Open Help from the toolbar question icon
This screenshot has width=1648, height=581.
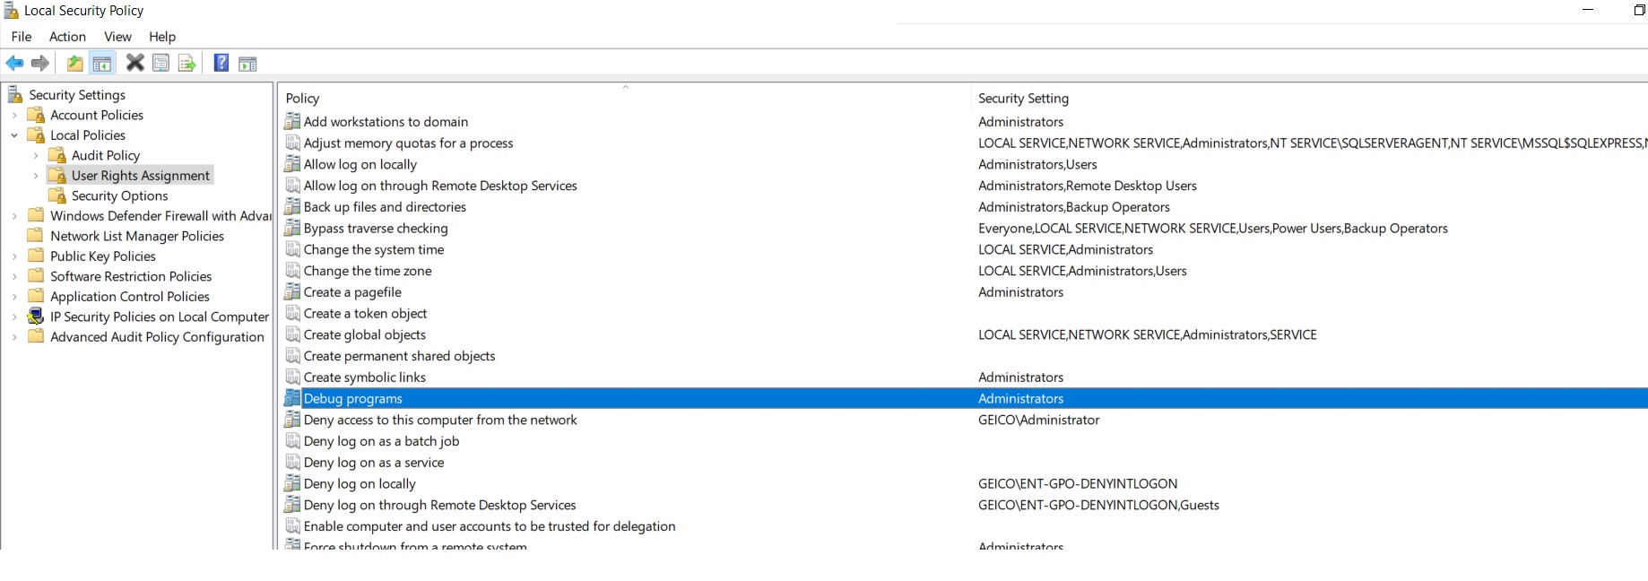pyautogui.click(x=221, y=63)
